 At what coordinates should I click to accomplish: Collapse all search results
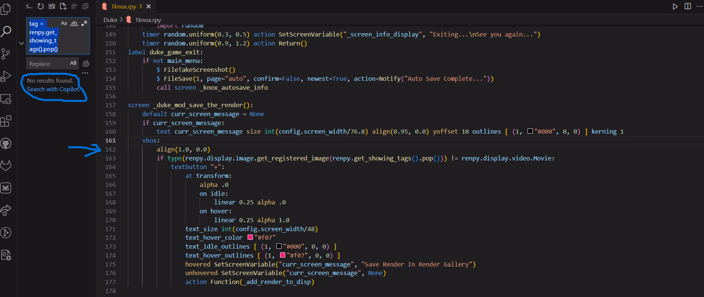[x=85, y=6]
